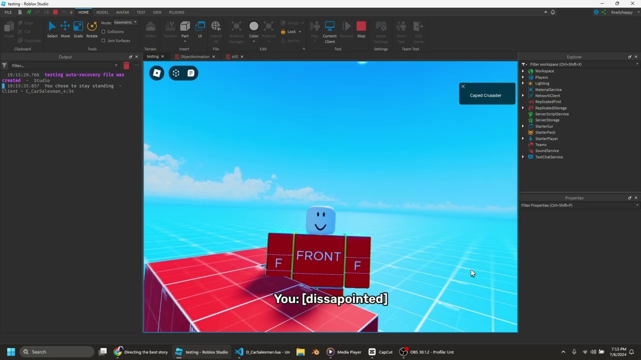
Task: Select ServerScriptService in Explorer
Action: pyautogui.click(x=552, y=114)
